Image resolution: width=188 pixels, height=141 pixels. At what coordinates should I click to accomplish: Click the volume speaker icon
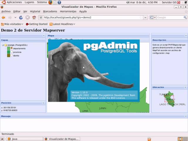pyautogui.click(x=128, y=2)
